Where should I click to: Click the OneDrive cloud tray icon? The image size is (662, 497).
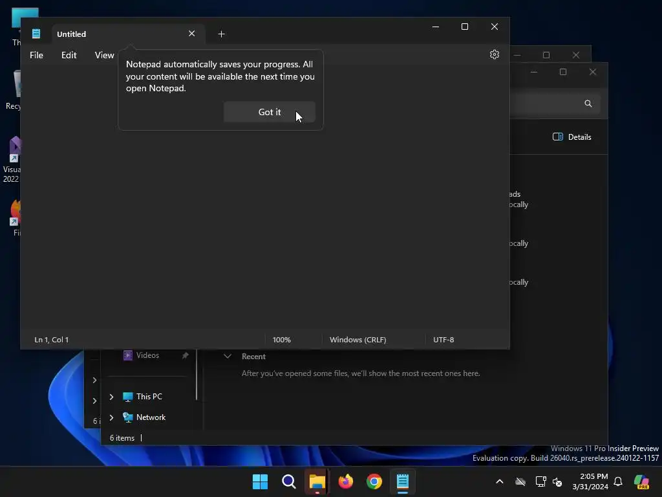coord(520,481)
